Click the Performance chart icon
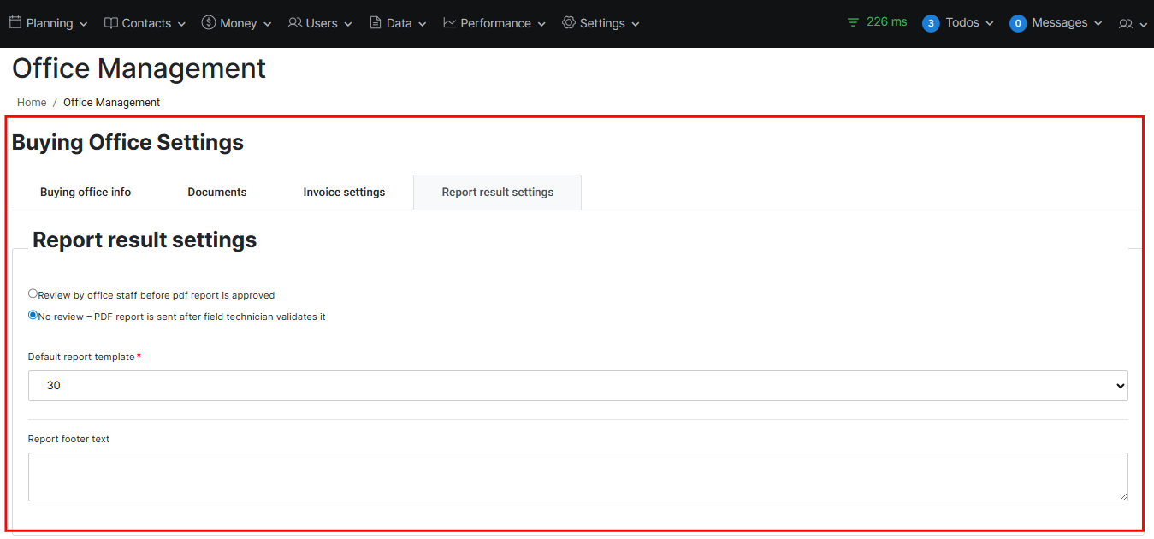This screenshot has height=539, width=1154. click(x=450, y=23)
